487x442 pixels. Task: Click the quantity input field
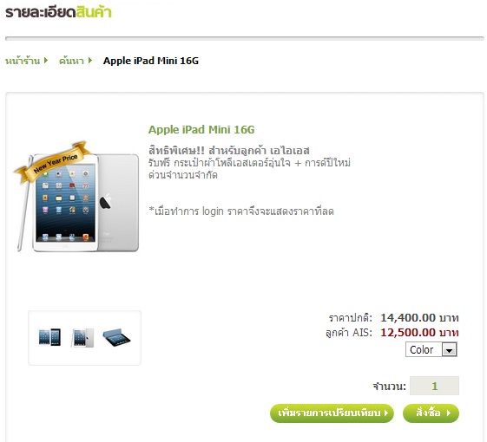[x=434, y=386]
